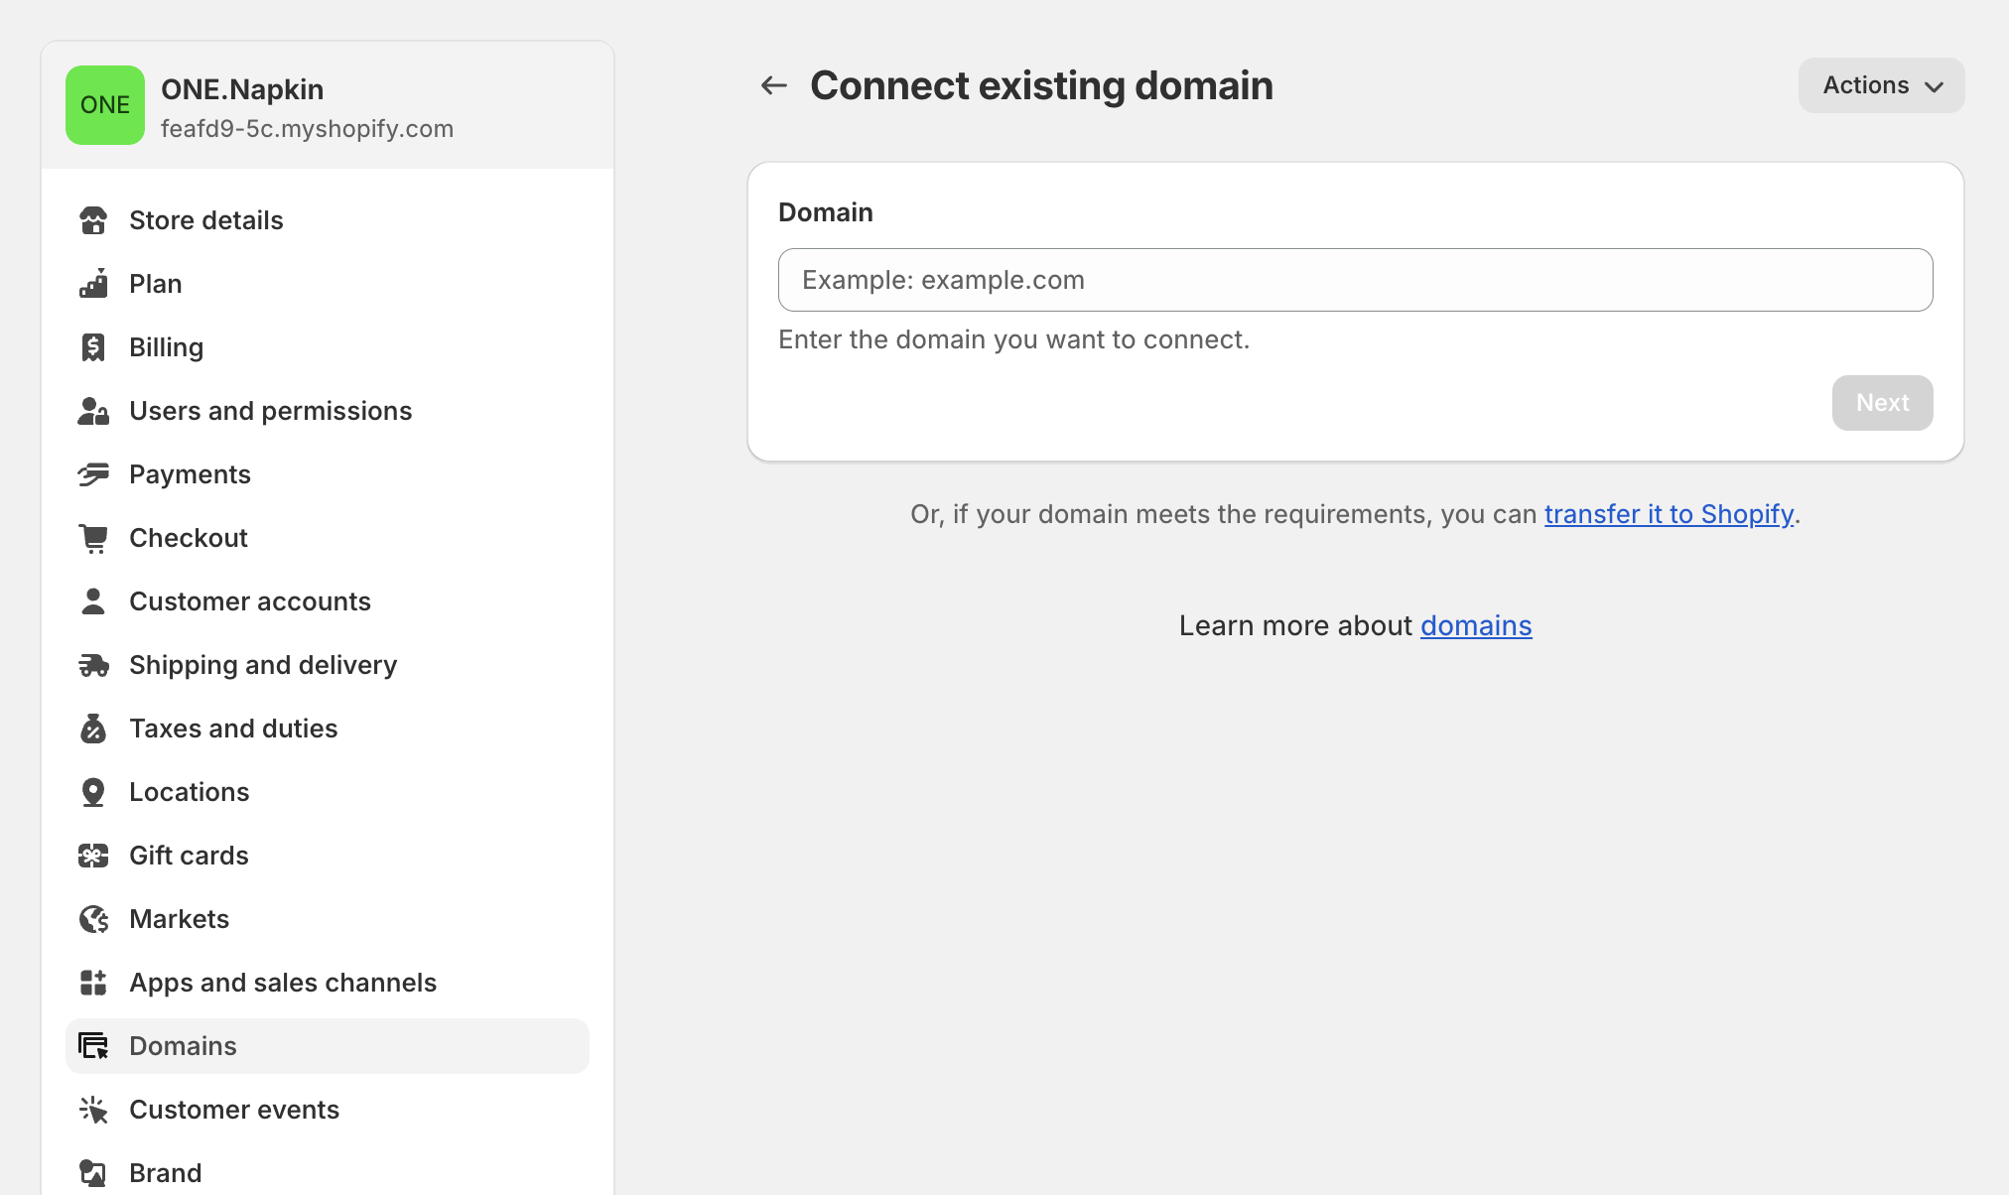
Task: Click the domain entry field
Action: [x=1355, y=280]
